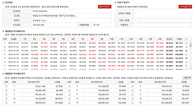This screenshot has width=194, height=106.
Task: Select 복수예비가격 number 6 checkbox (194,143,292)
Action: (133, 90)
